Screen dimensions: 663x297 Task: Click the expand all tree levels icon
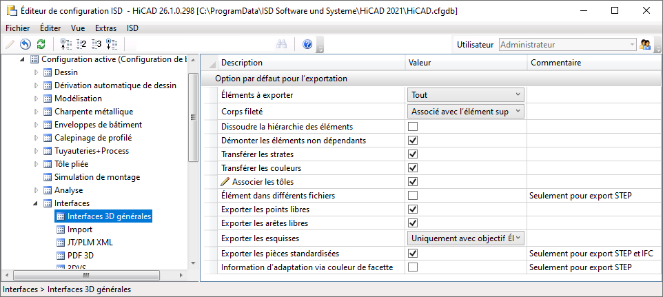point(112,44)
